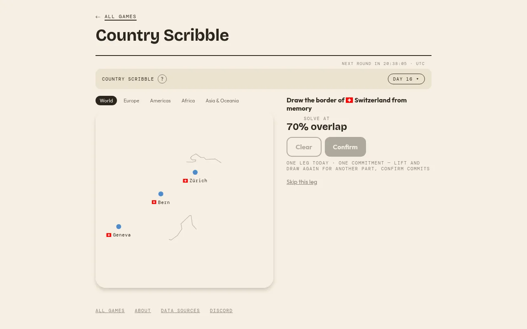This screenshot has width=527, height=329.
Task: Click the Geneva city dot on map
Action: (119, 227)
